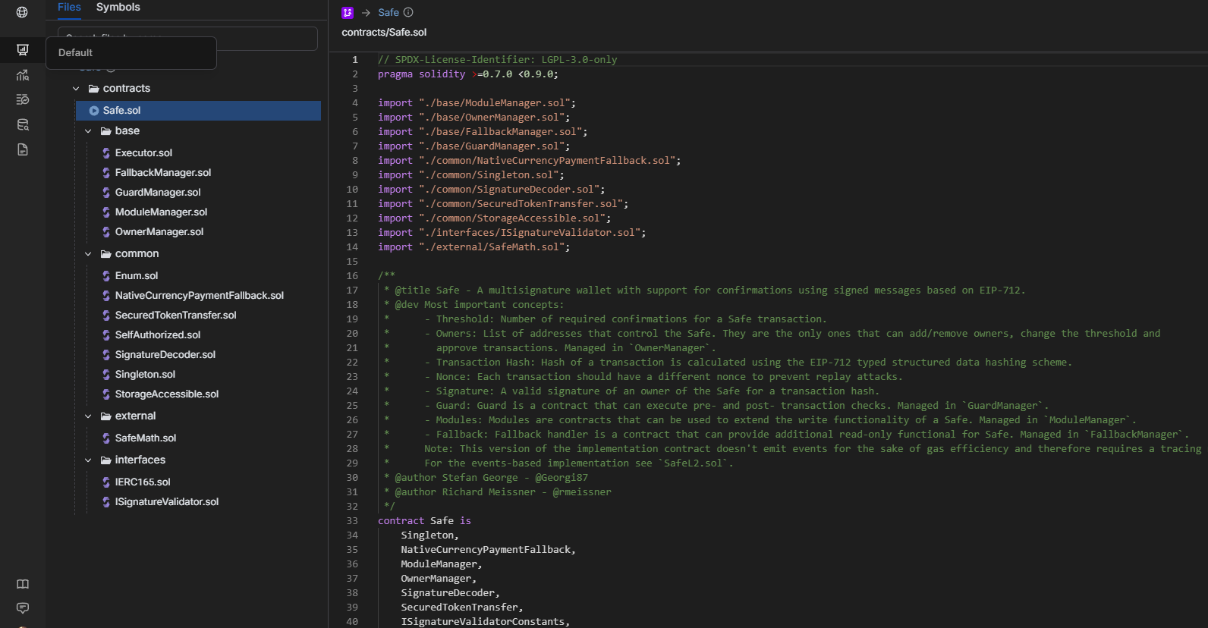1208x628 pixels.
Task: Click line number 33 in the gutter
Action: (352, 521)
